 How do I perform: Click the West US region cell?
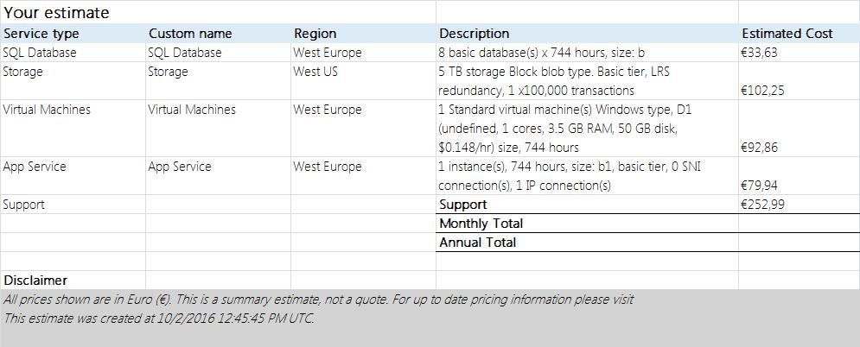point(363,81)
